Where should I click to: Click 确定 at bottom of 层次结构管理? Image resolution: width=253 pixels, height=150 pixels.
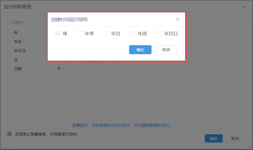214,138
